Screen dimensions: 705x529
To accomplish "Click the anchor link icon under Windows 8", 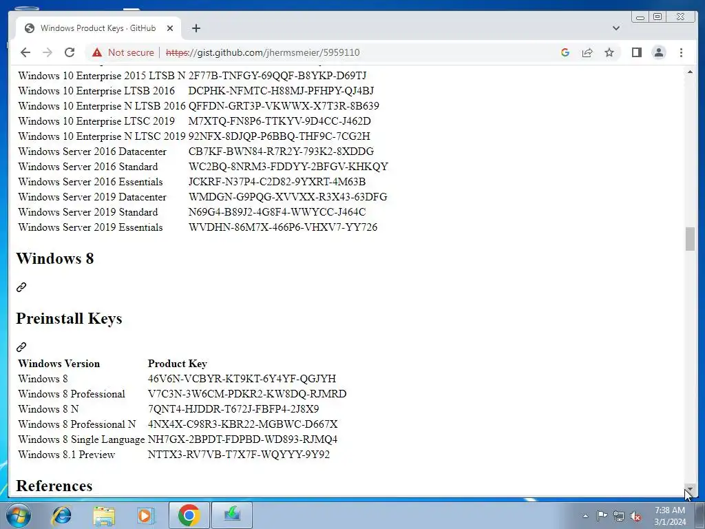I will [x=21, y=287].
